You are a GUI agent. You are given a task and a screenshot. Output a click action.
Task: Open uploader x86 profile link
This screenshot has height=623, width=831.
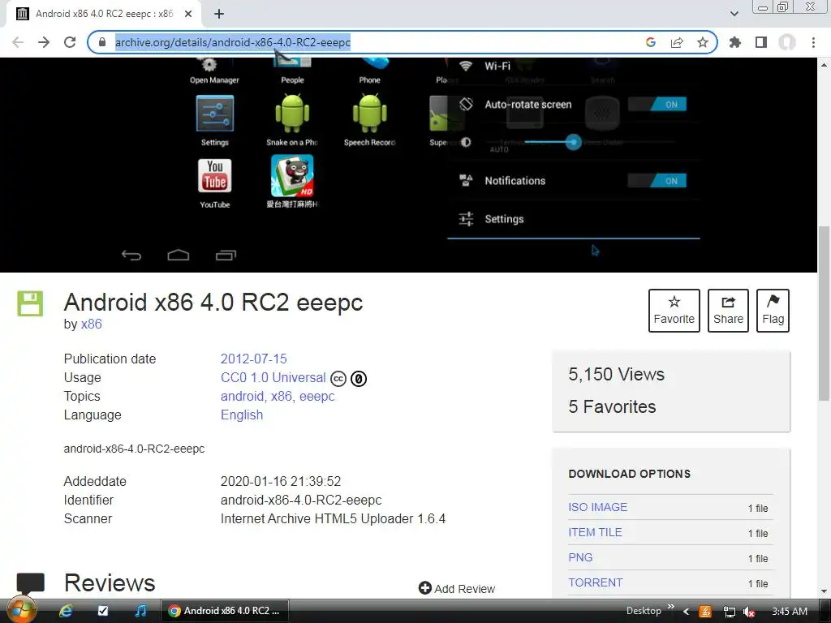pos(91,324)
